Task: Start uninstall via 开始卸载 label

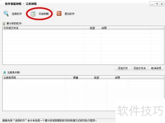Action: [44, 14]
